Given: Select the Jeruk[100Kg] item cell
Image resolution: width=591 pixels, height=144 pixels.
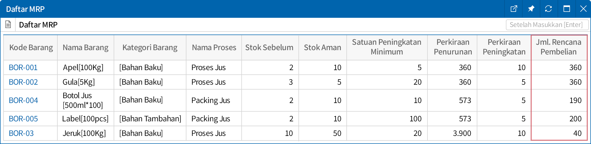Looking at the screenshot, I should [84, 133].
